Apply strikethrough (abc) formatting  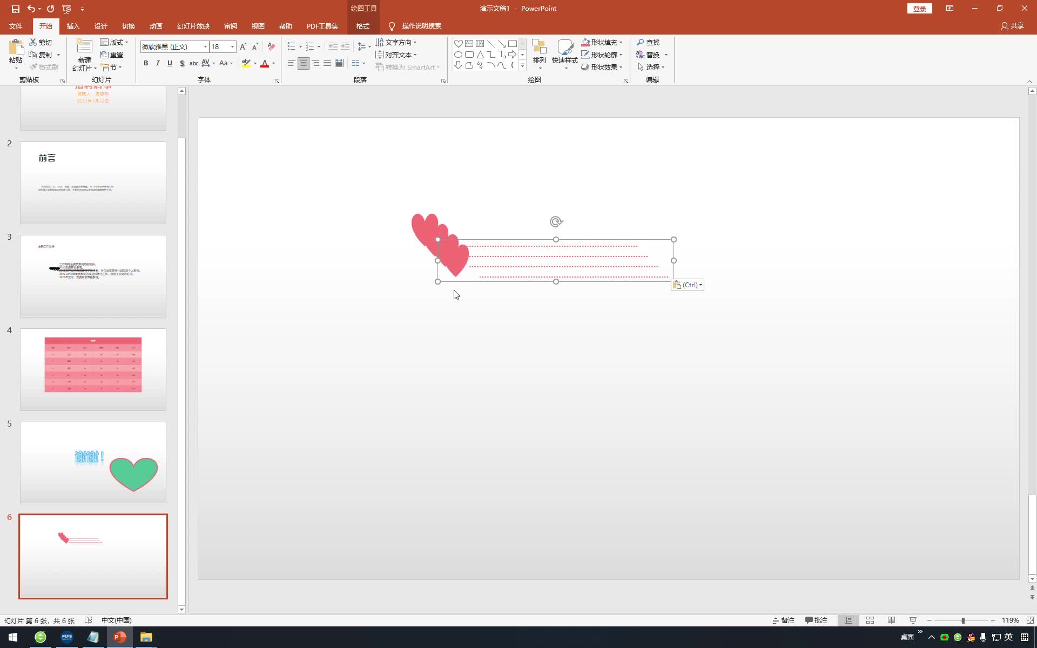(194, 63)
